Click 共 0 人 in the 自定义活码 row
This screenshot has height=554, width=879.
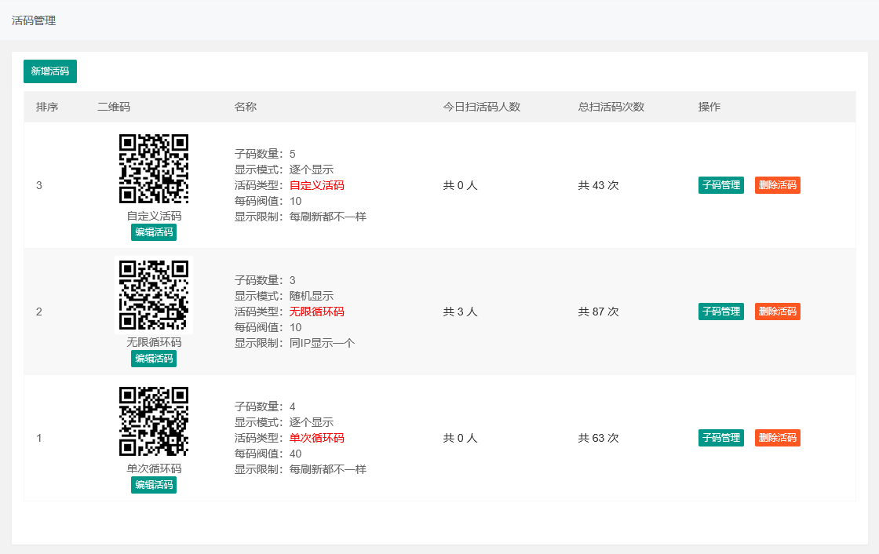(x=460, y=185)
